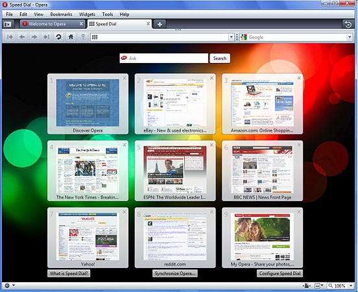
Task: Open the Bookmarks menu
Action: coord(61,14)
